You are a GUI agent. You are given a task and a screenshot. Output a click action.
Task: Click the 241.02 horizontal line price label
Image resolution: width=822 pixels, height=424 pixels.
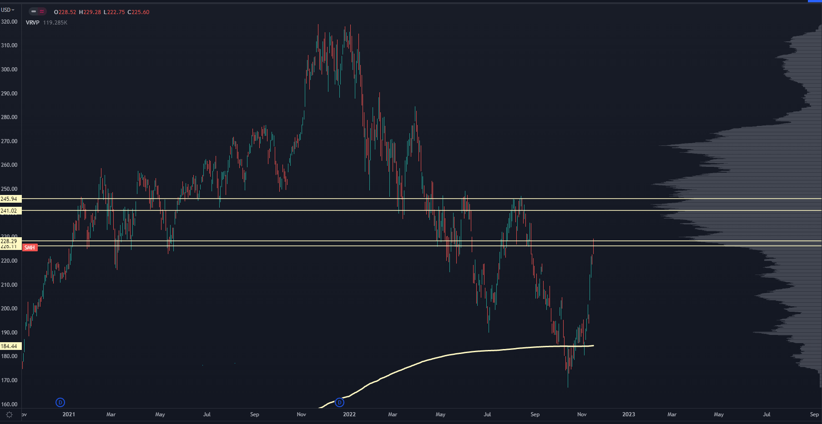[x=10, y=210]
